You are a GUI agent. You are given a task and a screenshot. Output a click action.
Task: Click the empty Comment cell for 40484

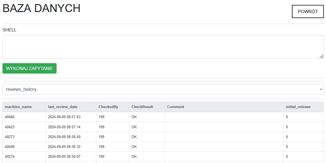[x=224, y=117]
